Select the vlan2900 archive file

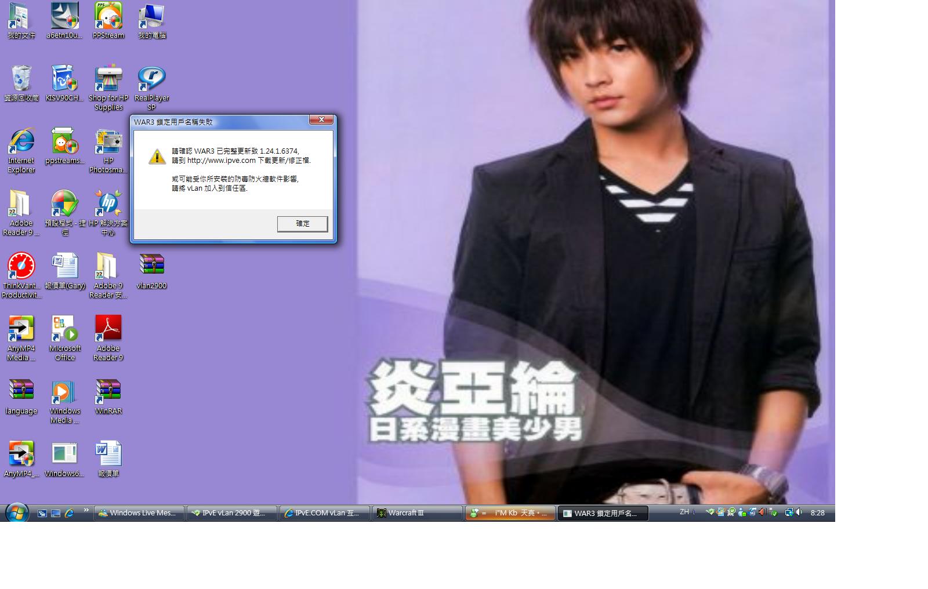(152, 271)
